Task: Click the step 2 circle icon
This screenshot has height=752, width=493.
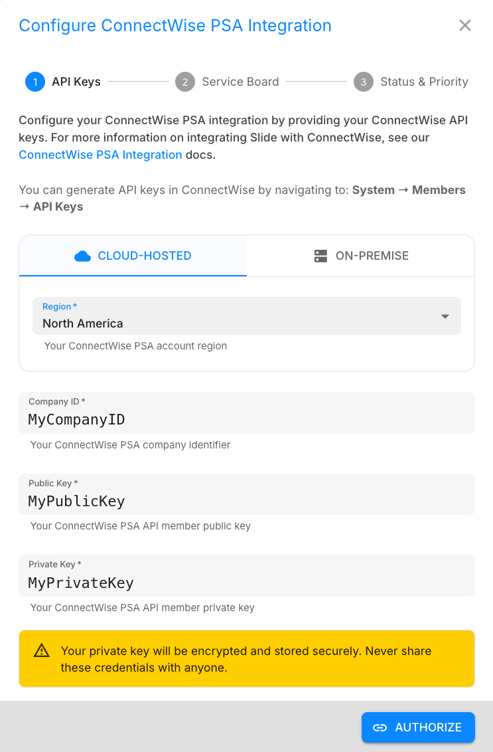Action: (x=185, y=82)
